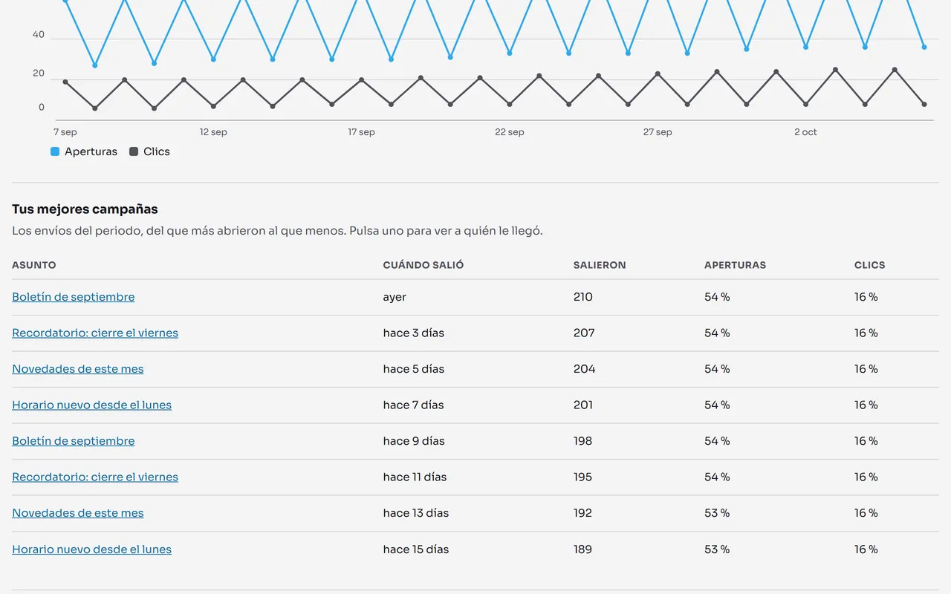Select the '192' salieron value
The width and height of the screenshot is (951, 594).
click(583, 513)
